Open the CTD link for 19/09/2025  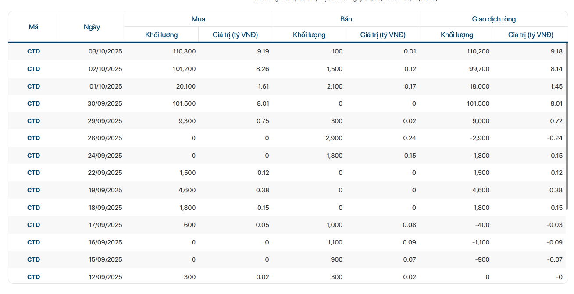pyautogui.click(x=33, y=190)
